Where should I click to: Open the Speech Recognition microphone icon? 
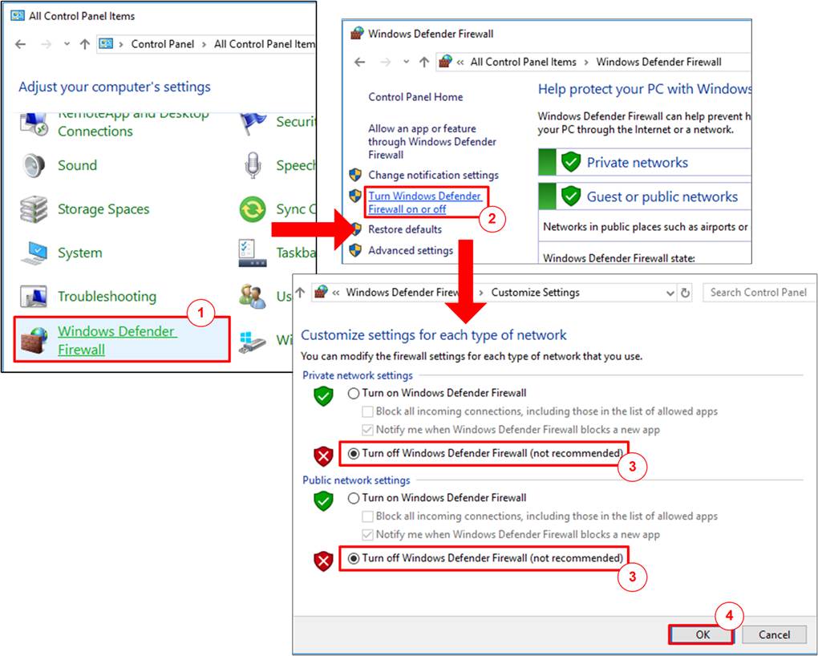(x=253, y=165)
